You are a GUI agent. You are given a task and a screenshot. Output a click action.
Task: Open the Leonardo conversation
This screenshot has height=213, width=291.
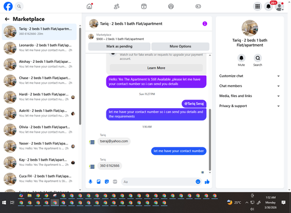pos(40,48)
